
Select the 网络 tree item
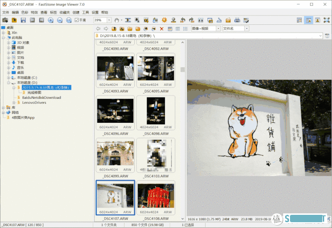click(x=15, y=113)
